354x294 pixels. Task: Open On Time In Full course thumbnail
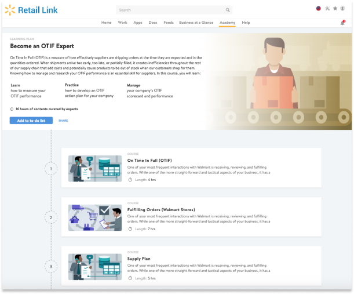(x=95, y=168)
